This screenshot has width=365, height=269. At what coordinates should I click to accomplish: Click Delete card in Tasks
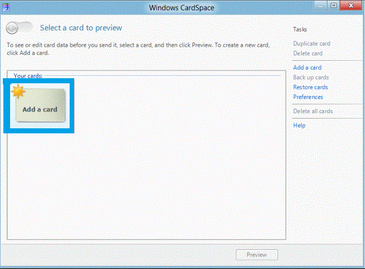point(308,53)
